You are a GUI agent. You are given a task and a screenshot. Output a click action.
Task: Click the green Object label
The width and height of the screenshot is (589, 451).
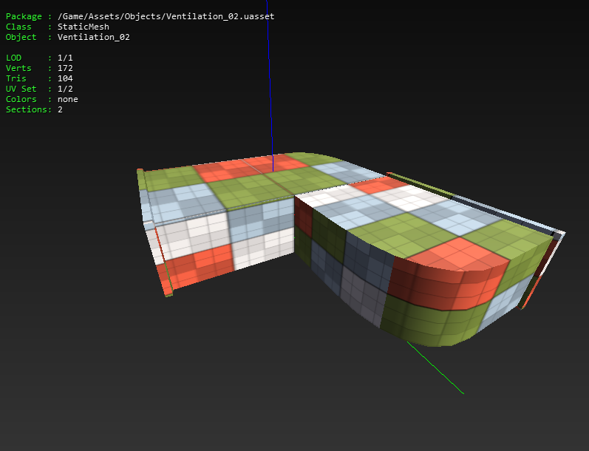21,37
